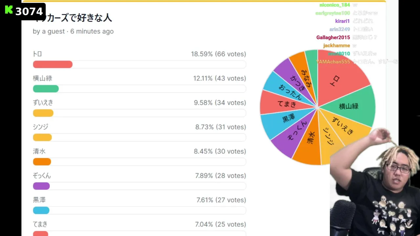Select the green 横山緑 pie slice
Viewport: 420px width, 236px height.
[x=351, y=105]
